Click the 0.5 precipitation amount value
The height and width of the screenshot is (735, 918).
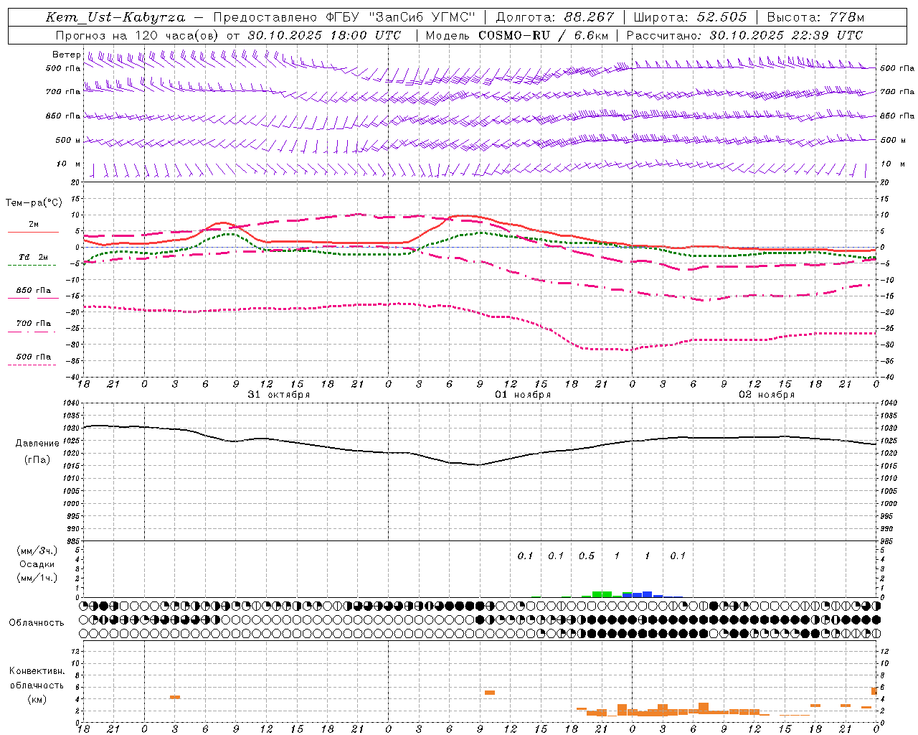[x=587, y=556]
